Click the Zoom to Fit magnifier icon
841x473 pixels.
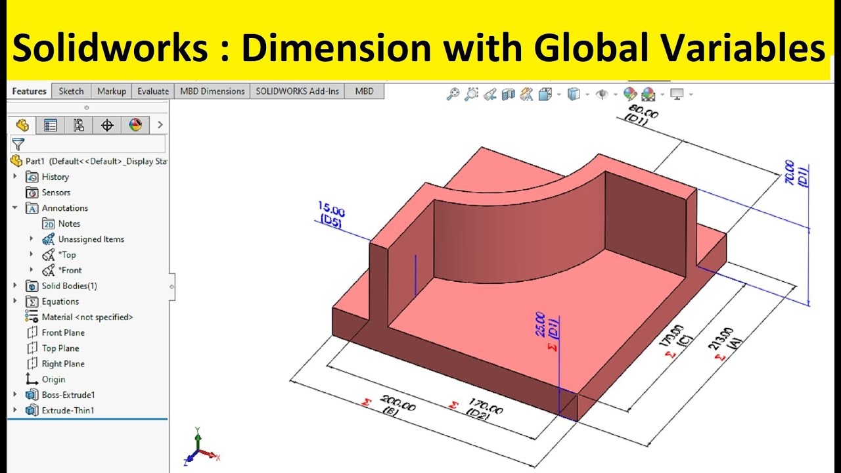coord(453,94)
